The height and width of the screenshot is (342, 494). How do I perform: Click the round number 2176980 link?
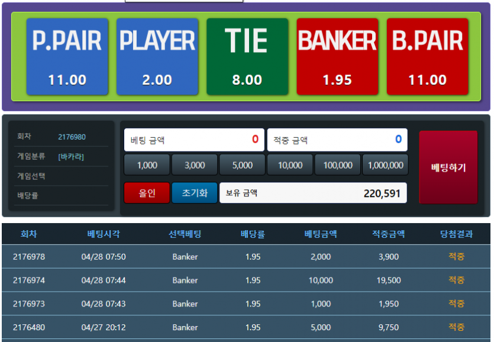72,137
